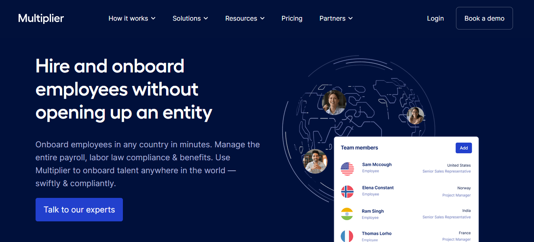The image size is (534, 242).
Task: Select Ram Singh team member name
Action: (373, 211)
